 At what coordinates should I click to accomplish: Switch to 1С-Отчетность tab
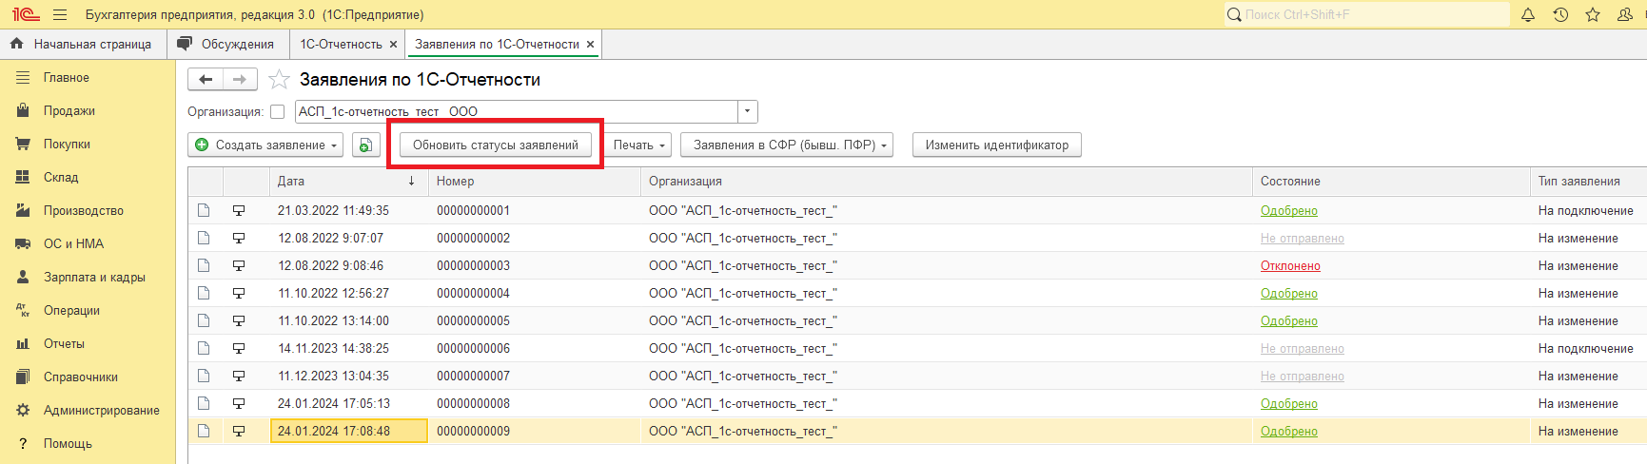click(x=341, y=44)
